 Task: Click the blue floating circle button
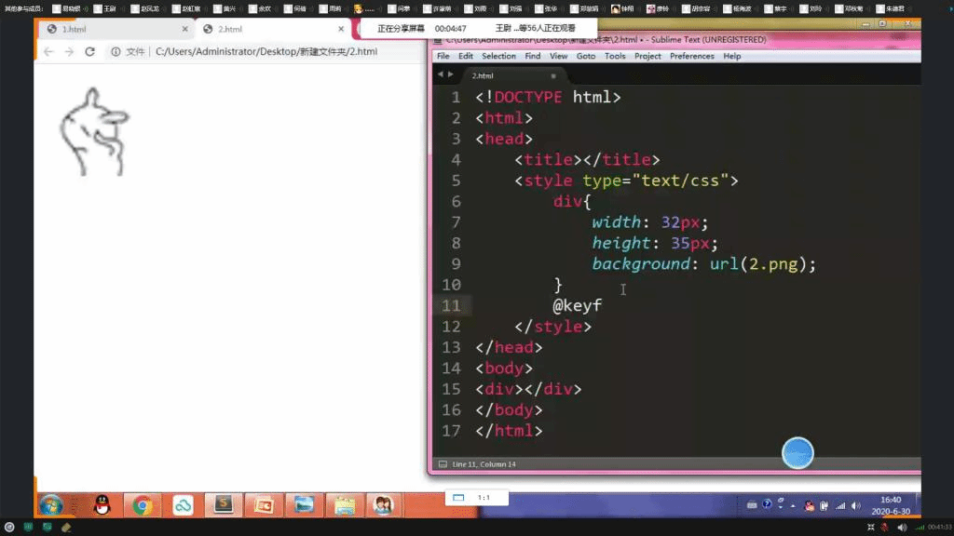pyautogui.click(x=797, y=453)
